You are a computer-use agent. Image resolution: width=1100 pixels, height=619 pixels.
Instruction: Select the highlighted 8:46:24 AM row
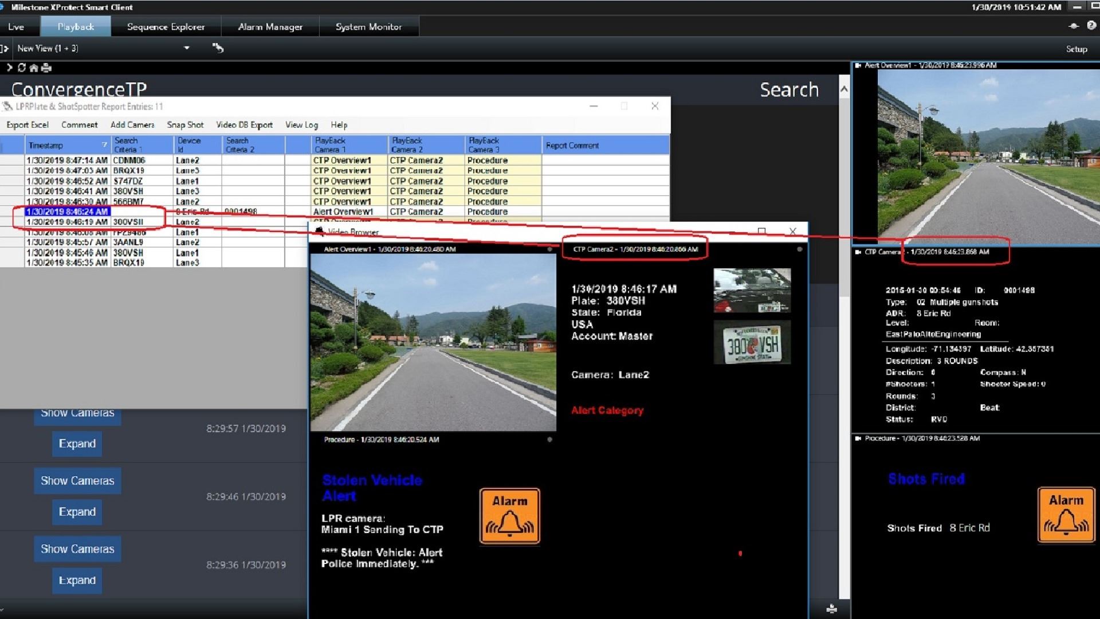[x=335, y=211]
